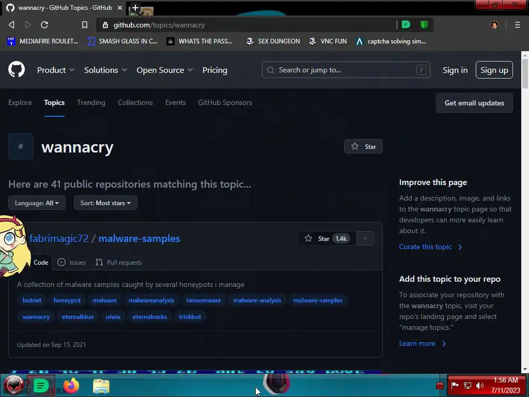Open a new browser tab
Screen dimensions: 529x397
pos(135,7)
